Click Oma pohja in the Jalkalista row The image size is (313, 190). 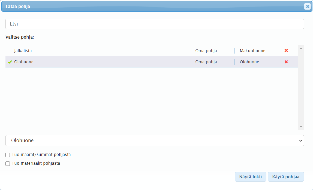[206, 51]
